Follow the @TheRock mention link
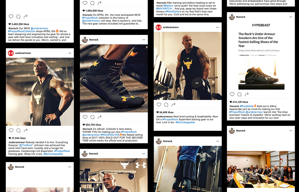The image size is (299, 192). click(26, 145)
